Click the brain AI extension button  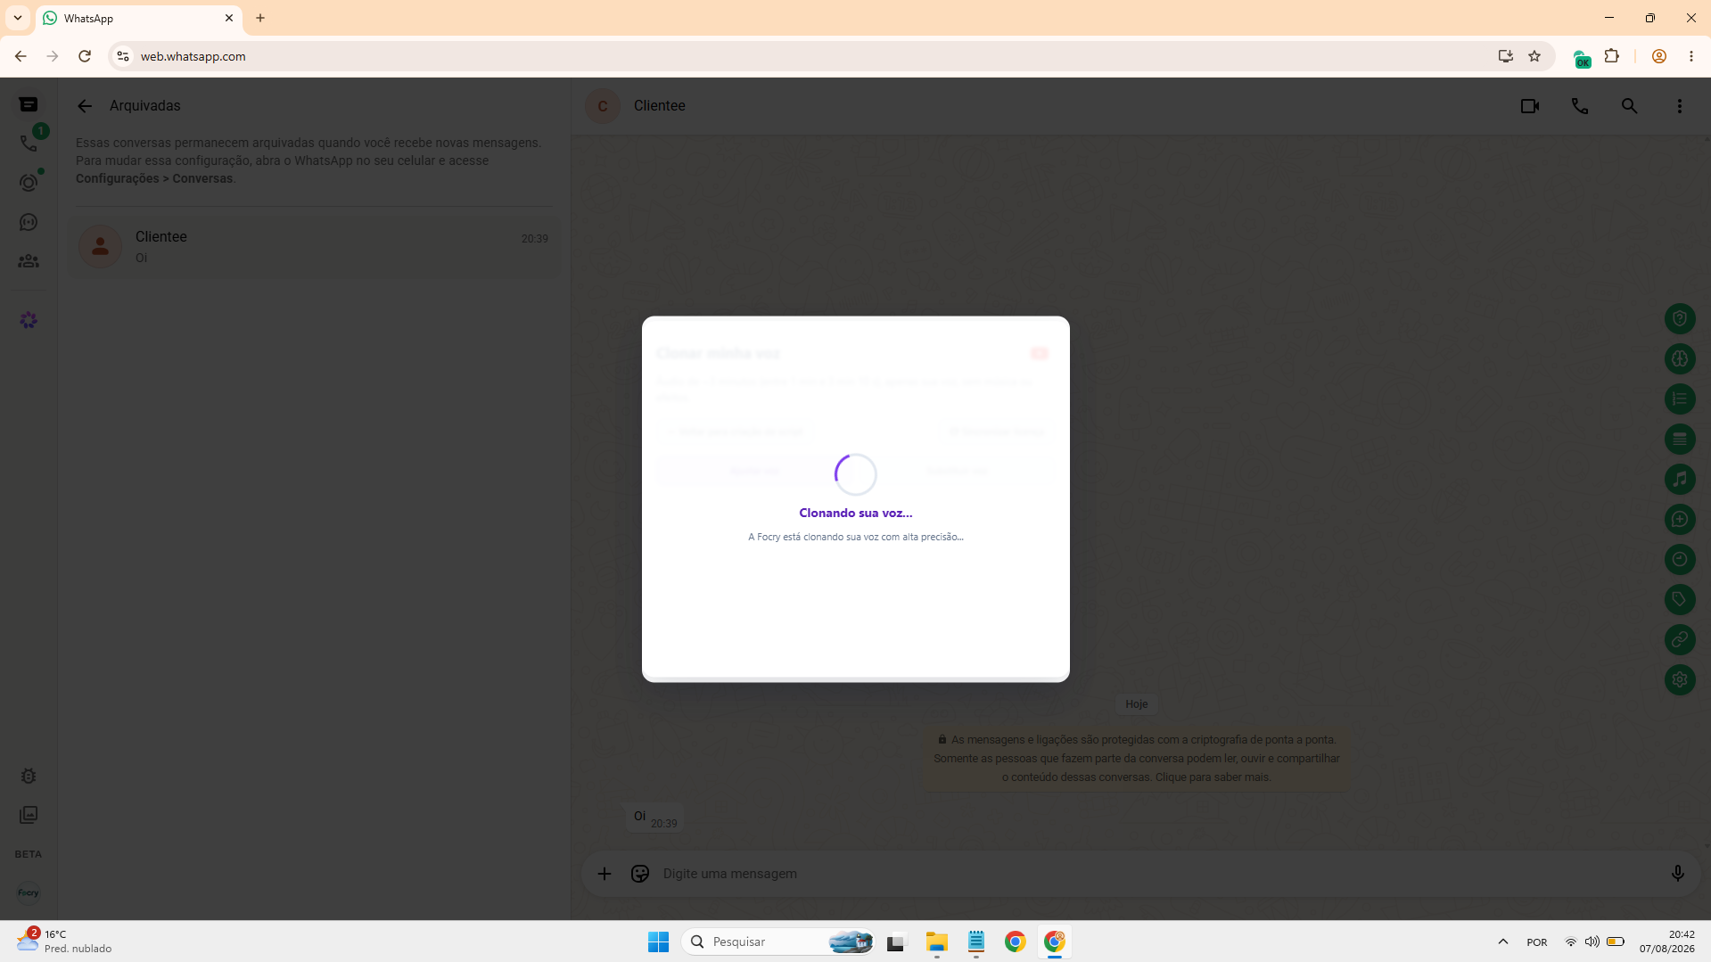tap(1680, 358)
